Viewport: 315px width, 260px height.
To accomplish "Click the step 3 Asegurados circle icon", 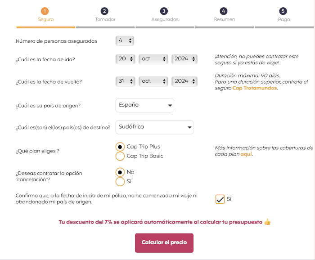I will click(164, 11).
